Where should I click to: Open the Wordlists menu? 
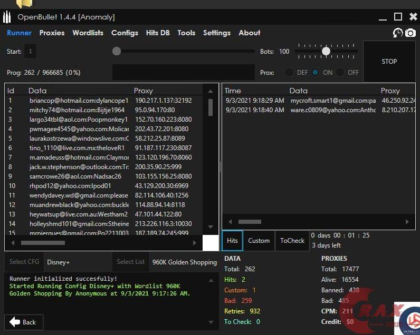coord(88,33)
